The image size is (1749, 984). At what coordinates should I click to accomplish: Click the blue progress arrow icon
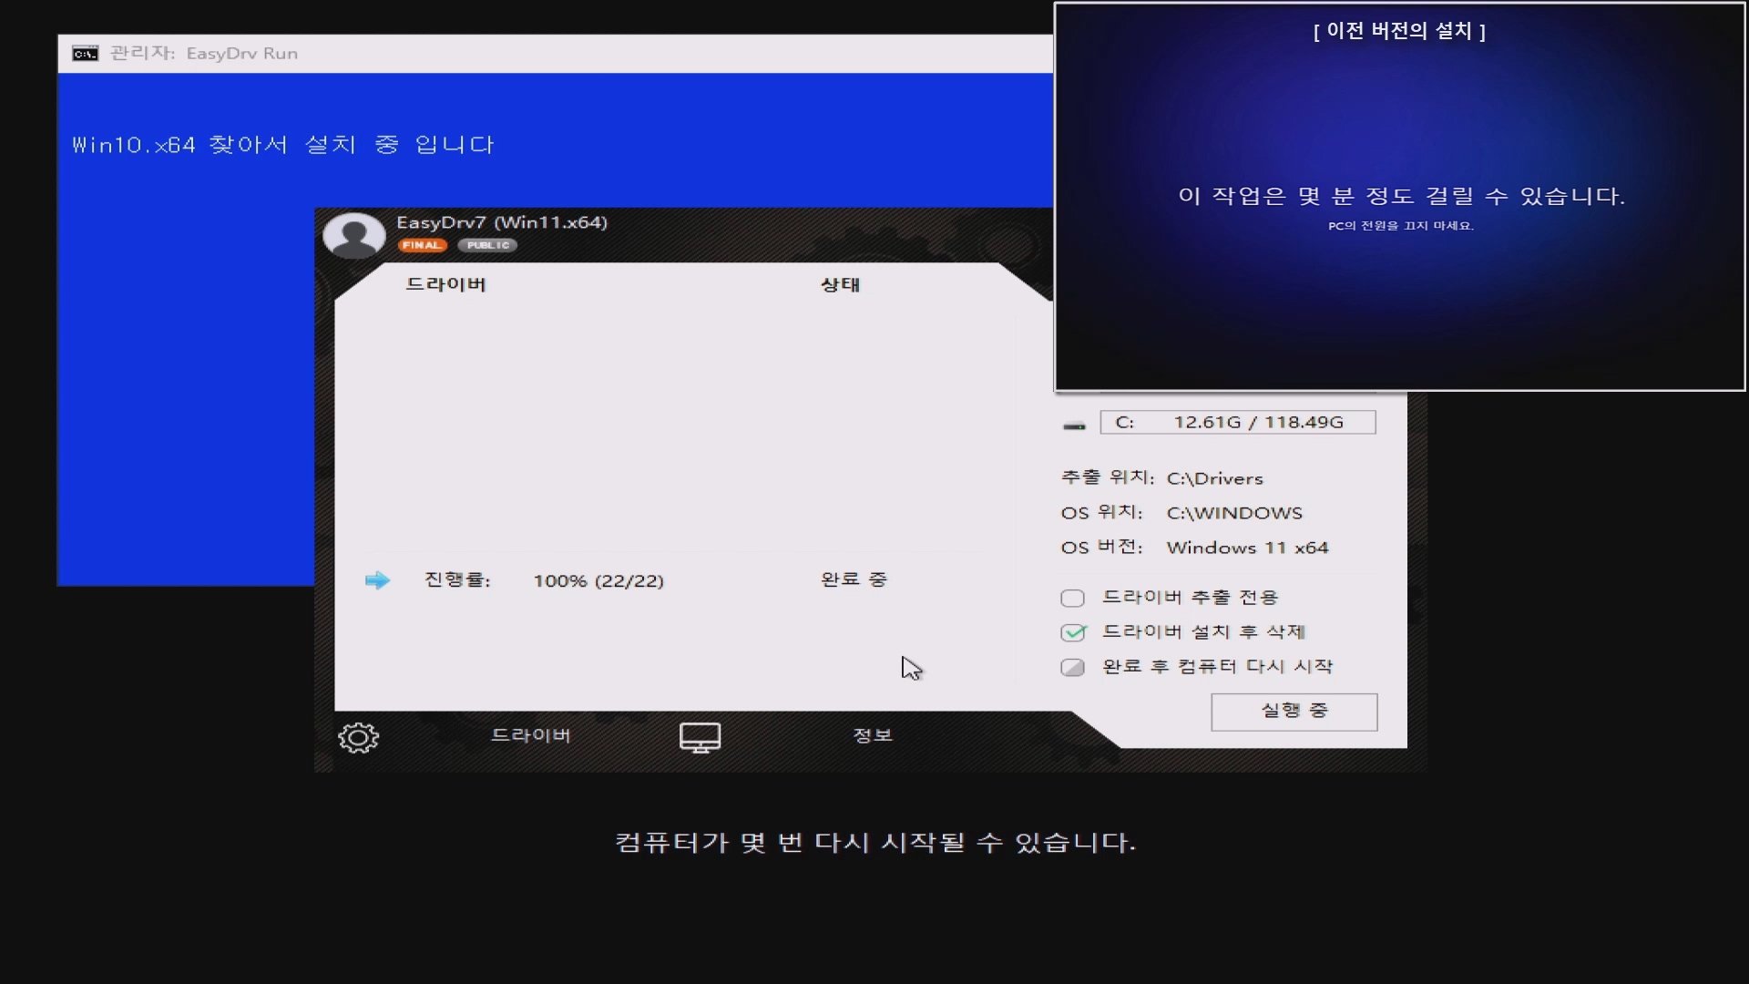click(377, 580)
